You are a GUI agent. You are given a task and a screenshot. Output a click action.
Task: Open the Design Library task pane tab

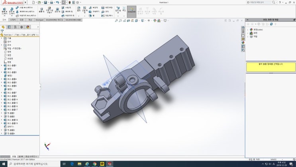pos(243,32)
